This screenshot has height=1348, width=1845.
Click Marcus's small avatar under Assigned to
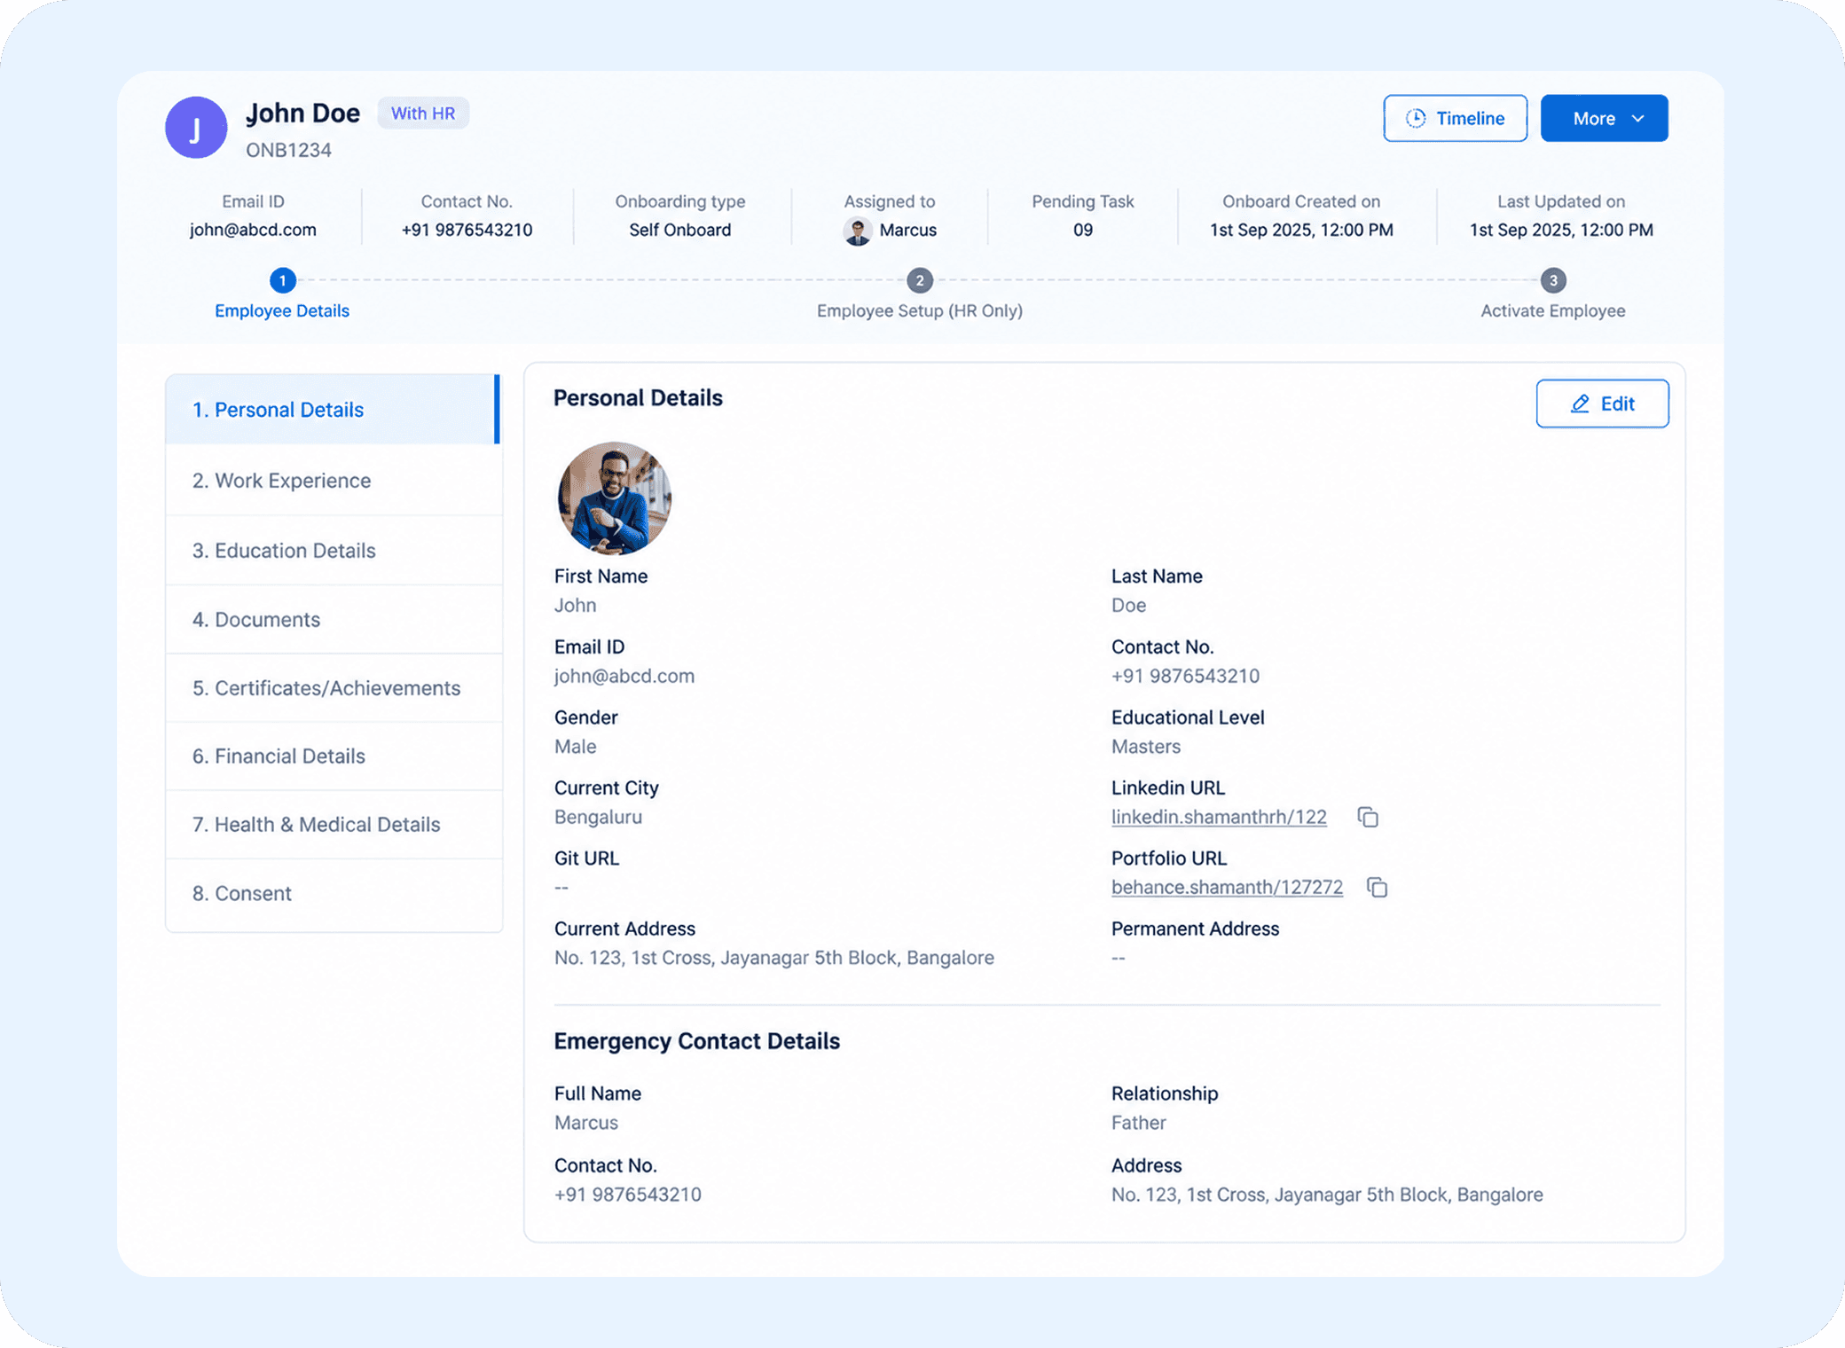pos(858,231)
